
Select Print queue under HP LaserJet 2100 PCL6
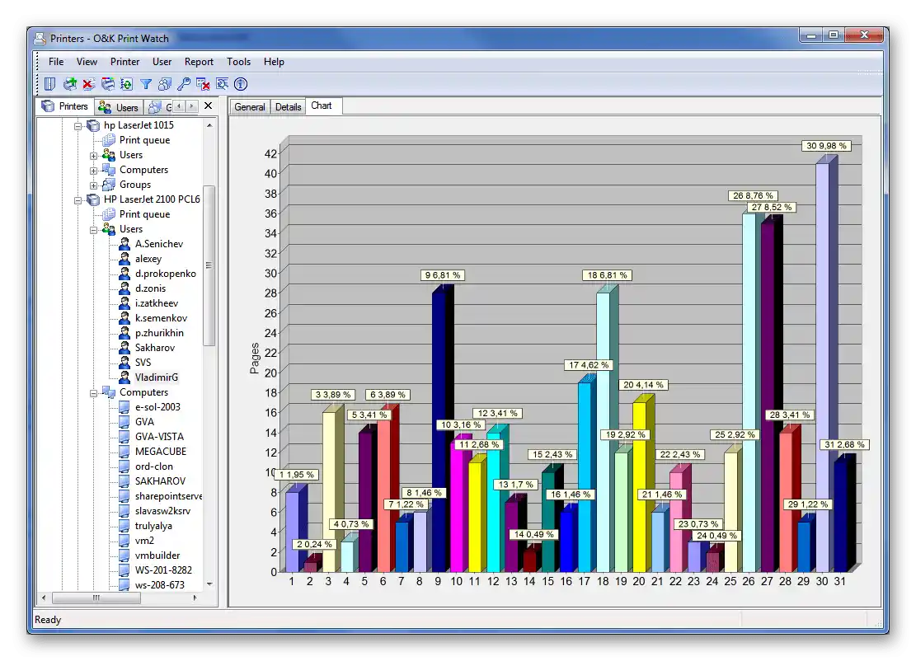144,214
